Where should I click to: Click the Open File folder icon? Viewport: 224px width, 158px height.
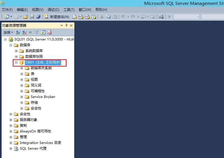[x=26, y=17]
